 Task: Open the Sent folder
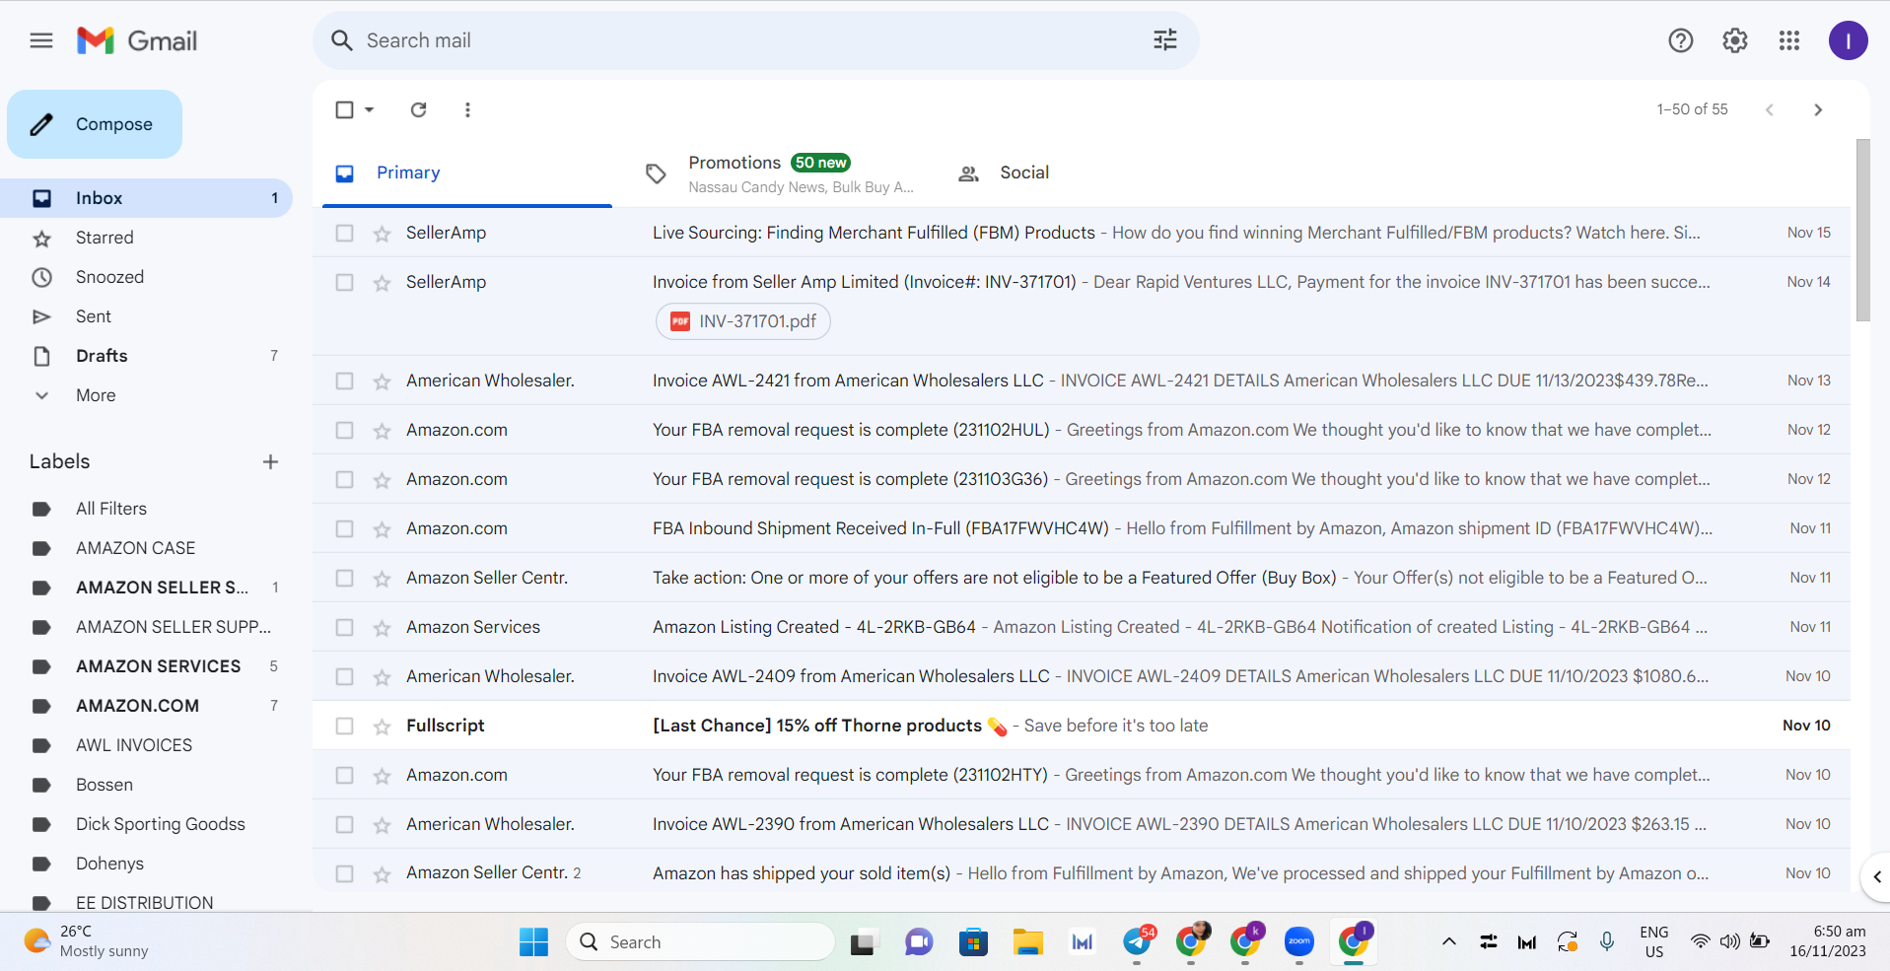(x=146, y=316)
